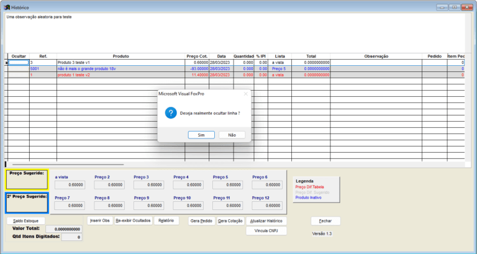
Task: Click the yellow Preço Sugerido box
Action: coord(27,179)
